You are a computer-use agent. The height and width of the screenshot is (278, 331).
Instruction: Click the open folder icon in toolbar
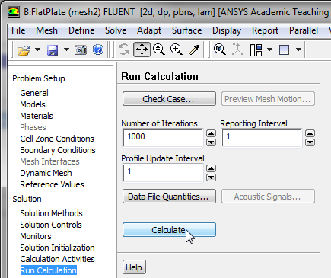[x=24, y=50]
